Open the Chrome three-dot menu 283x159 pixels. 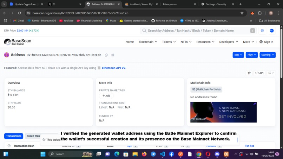pyautogui.click(x=278, y=13)
